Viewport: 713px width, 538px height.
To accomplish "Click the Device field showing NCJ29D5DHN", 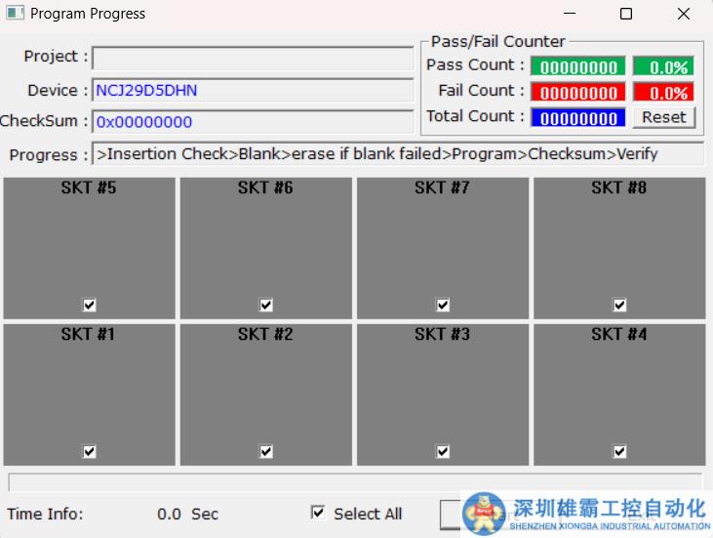I will [253, 91].
